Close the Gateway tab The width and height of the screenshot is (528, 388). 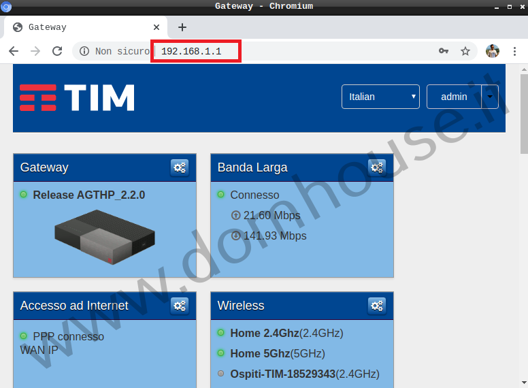156,27
